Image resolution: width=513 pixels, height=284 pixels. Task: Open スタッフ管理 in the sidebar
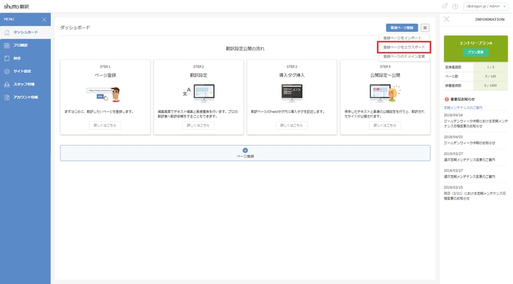click(x=25, y=84)
